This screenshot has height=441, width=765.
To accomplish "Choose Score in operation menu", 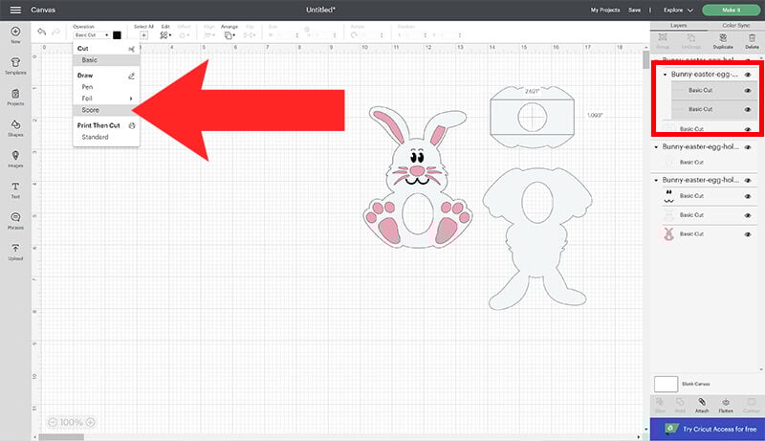I will pos(106,110).
